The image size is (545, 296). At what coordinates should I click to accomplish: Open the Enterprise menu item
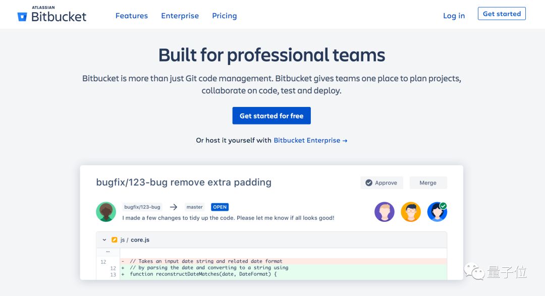pos(180,16)
